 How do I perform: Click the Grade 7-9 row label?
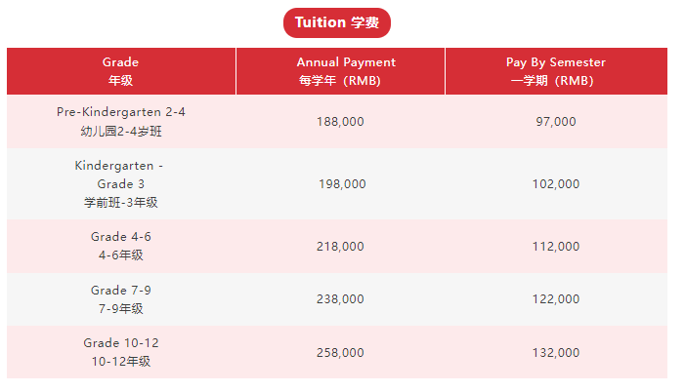121,299
